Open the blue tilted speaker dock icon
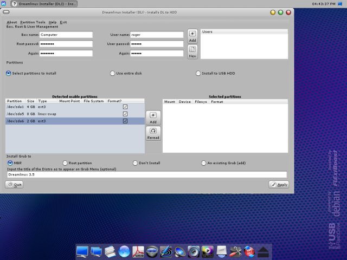This screenshot has width=347, height=260. (x=180, y=251)
